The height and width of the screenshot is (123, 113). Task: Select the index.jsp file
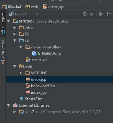click(39, 92)
